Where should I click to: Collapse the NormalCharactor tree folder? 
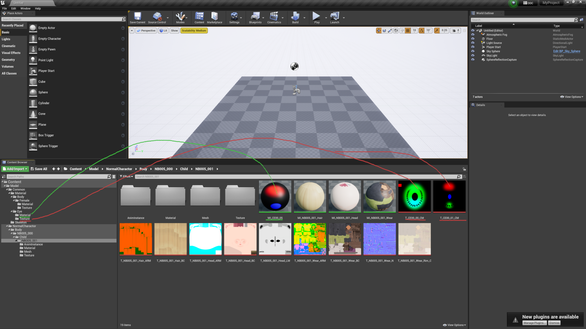[x=7, y=226]
